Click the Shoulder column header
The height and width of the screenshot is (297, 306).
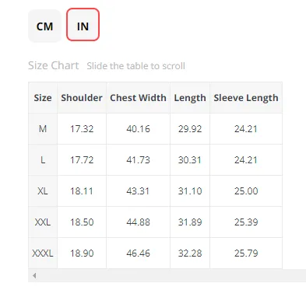[x=82, y=98]
